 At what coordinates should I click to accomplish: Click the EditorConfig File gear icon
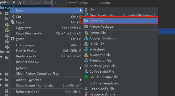tap(86, 89)
